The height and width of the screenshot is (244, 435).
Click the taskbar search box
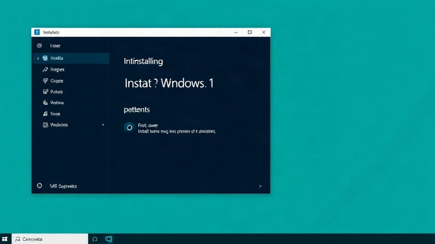click(x=50, y=239)
